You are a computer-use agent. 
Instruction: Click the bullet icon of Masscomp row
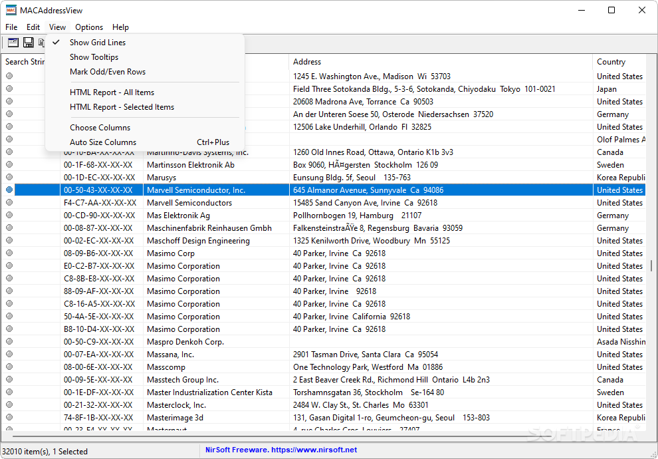point(9,367)
